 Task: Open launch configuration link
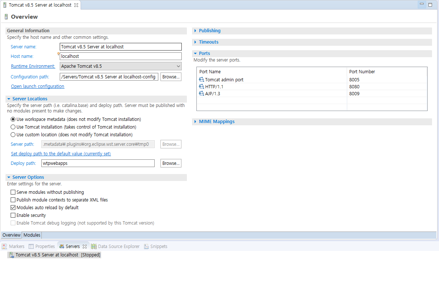37,86
